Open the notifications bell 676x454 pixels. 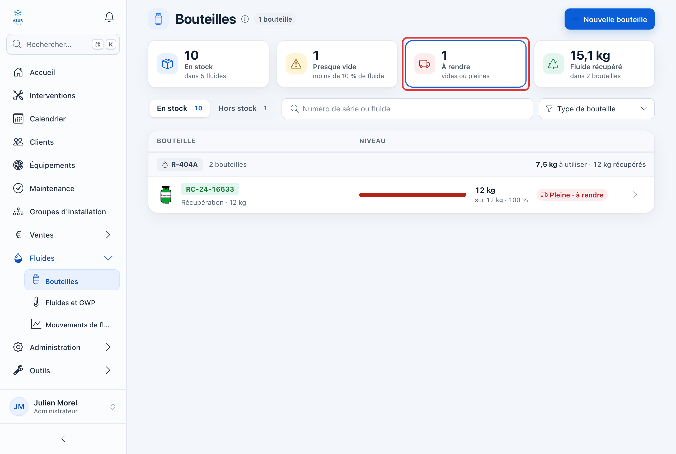(109, 17)
